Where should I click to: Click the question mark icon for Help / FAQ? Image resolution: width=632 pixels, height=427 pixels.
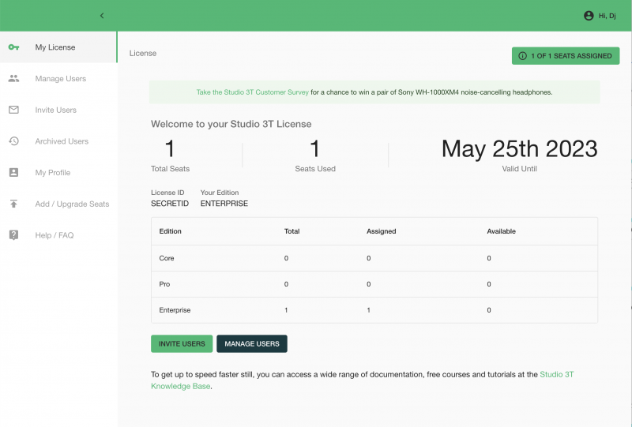(13, 235)
